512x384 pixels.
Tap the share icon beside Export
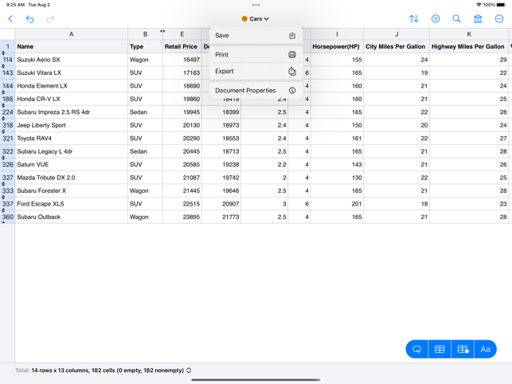[292, 71]
